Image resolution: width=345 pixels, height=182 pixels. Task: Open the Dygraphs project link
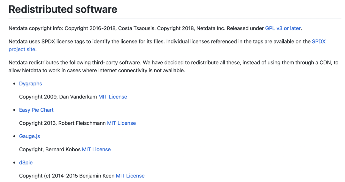30,84
